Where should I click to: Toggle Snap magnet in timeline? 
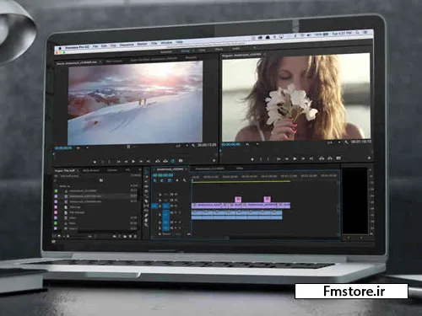(162, 180)
